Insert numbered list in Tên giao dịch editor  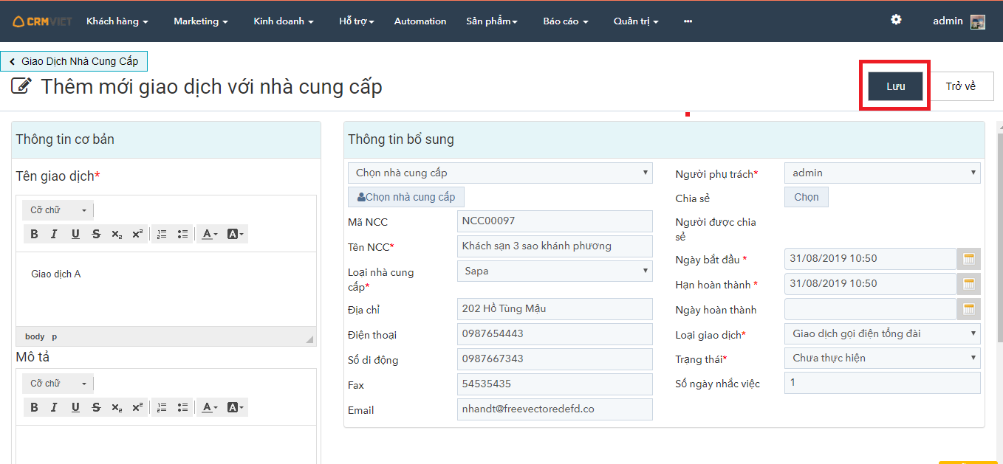click(162, 234)
